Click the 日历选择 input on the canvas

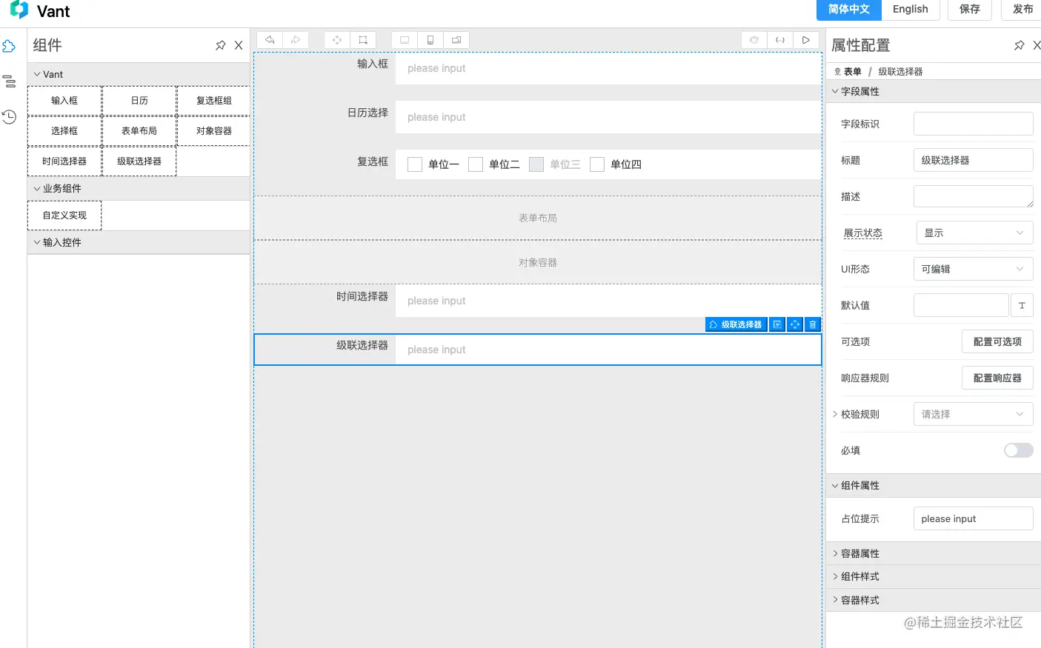[x=608, y=117]
